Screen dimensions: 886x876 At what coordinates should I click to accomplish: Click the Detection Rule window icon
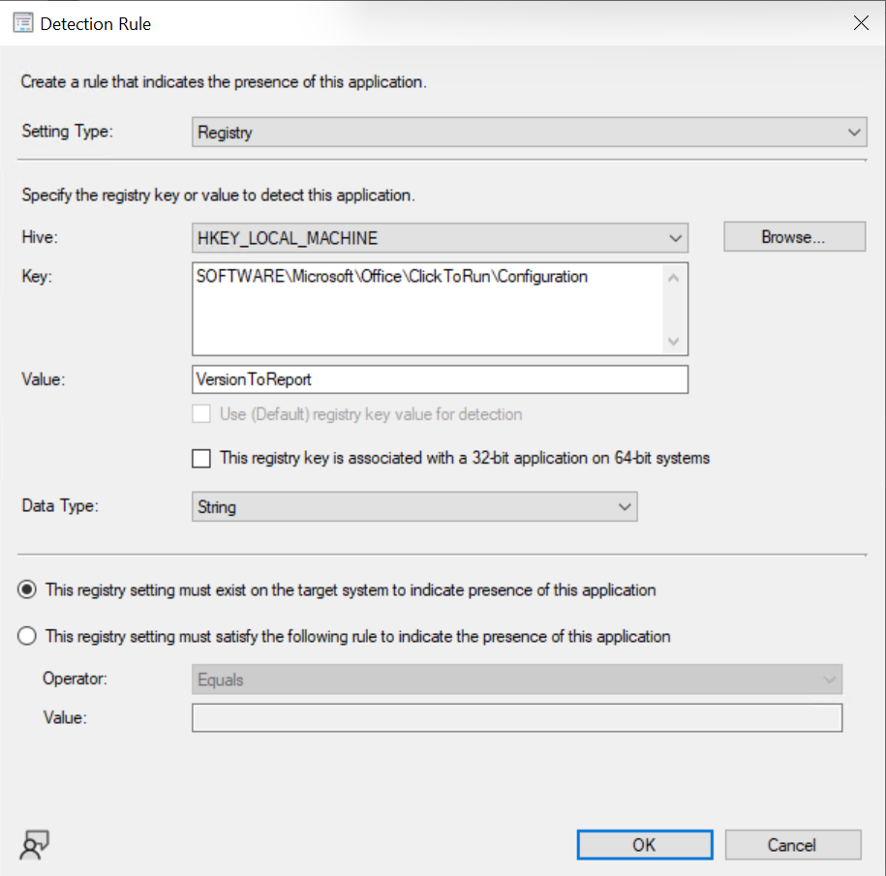(23, 23)
